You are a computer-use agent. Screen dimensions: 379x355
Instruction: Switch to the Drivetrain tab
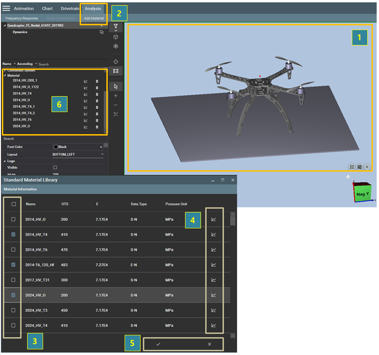click(x=70, y=8)
